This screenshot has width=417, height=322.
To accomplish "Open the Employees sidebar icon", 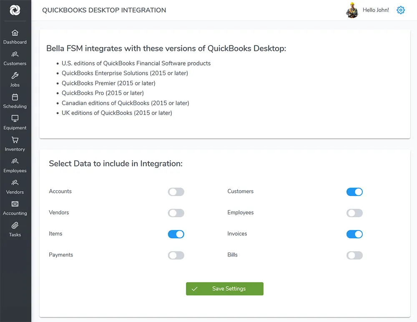I will point(15,161).
